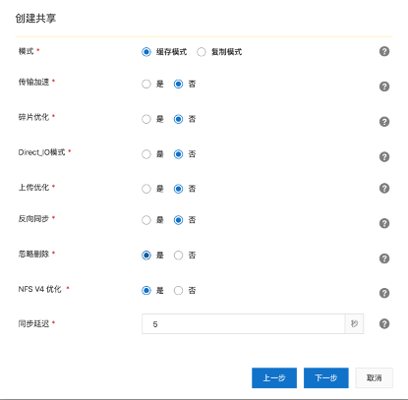Enable 传输加速 by choosing 是
Viewport: 408px width, 400px height.
146,84
